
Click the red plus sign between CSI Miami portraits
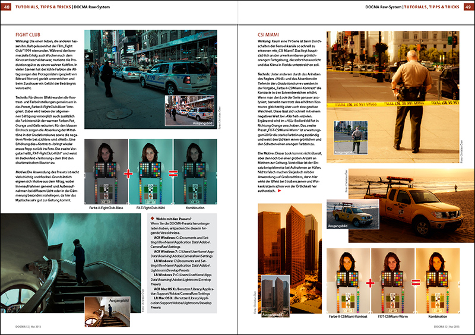click(370, 283)
